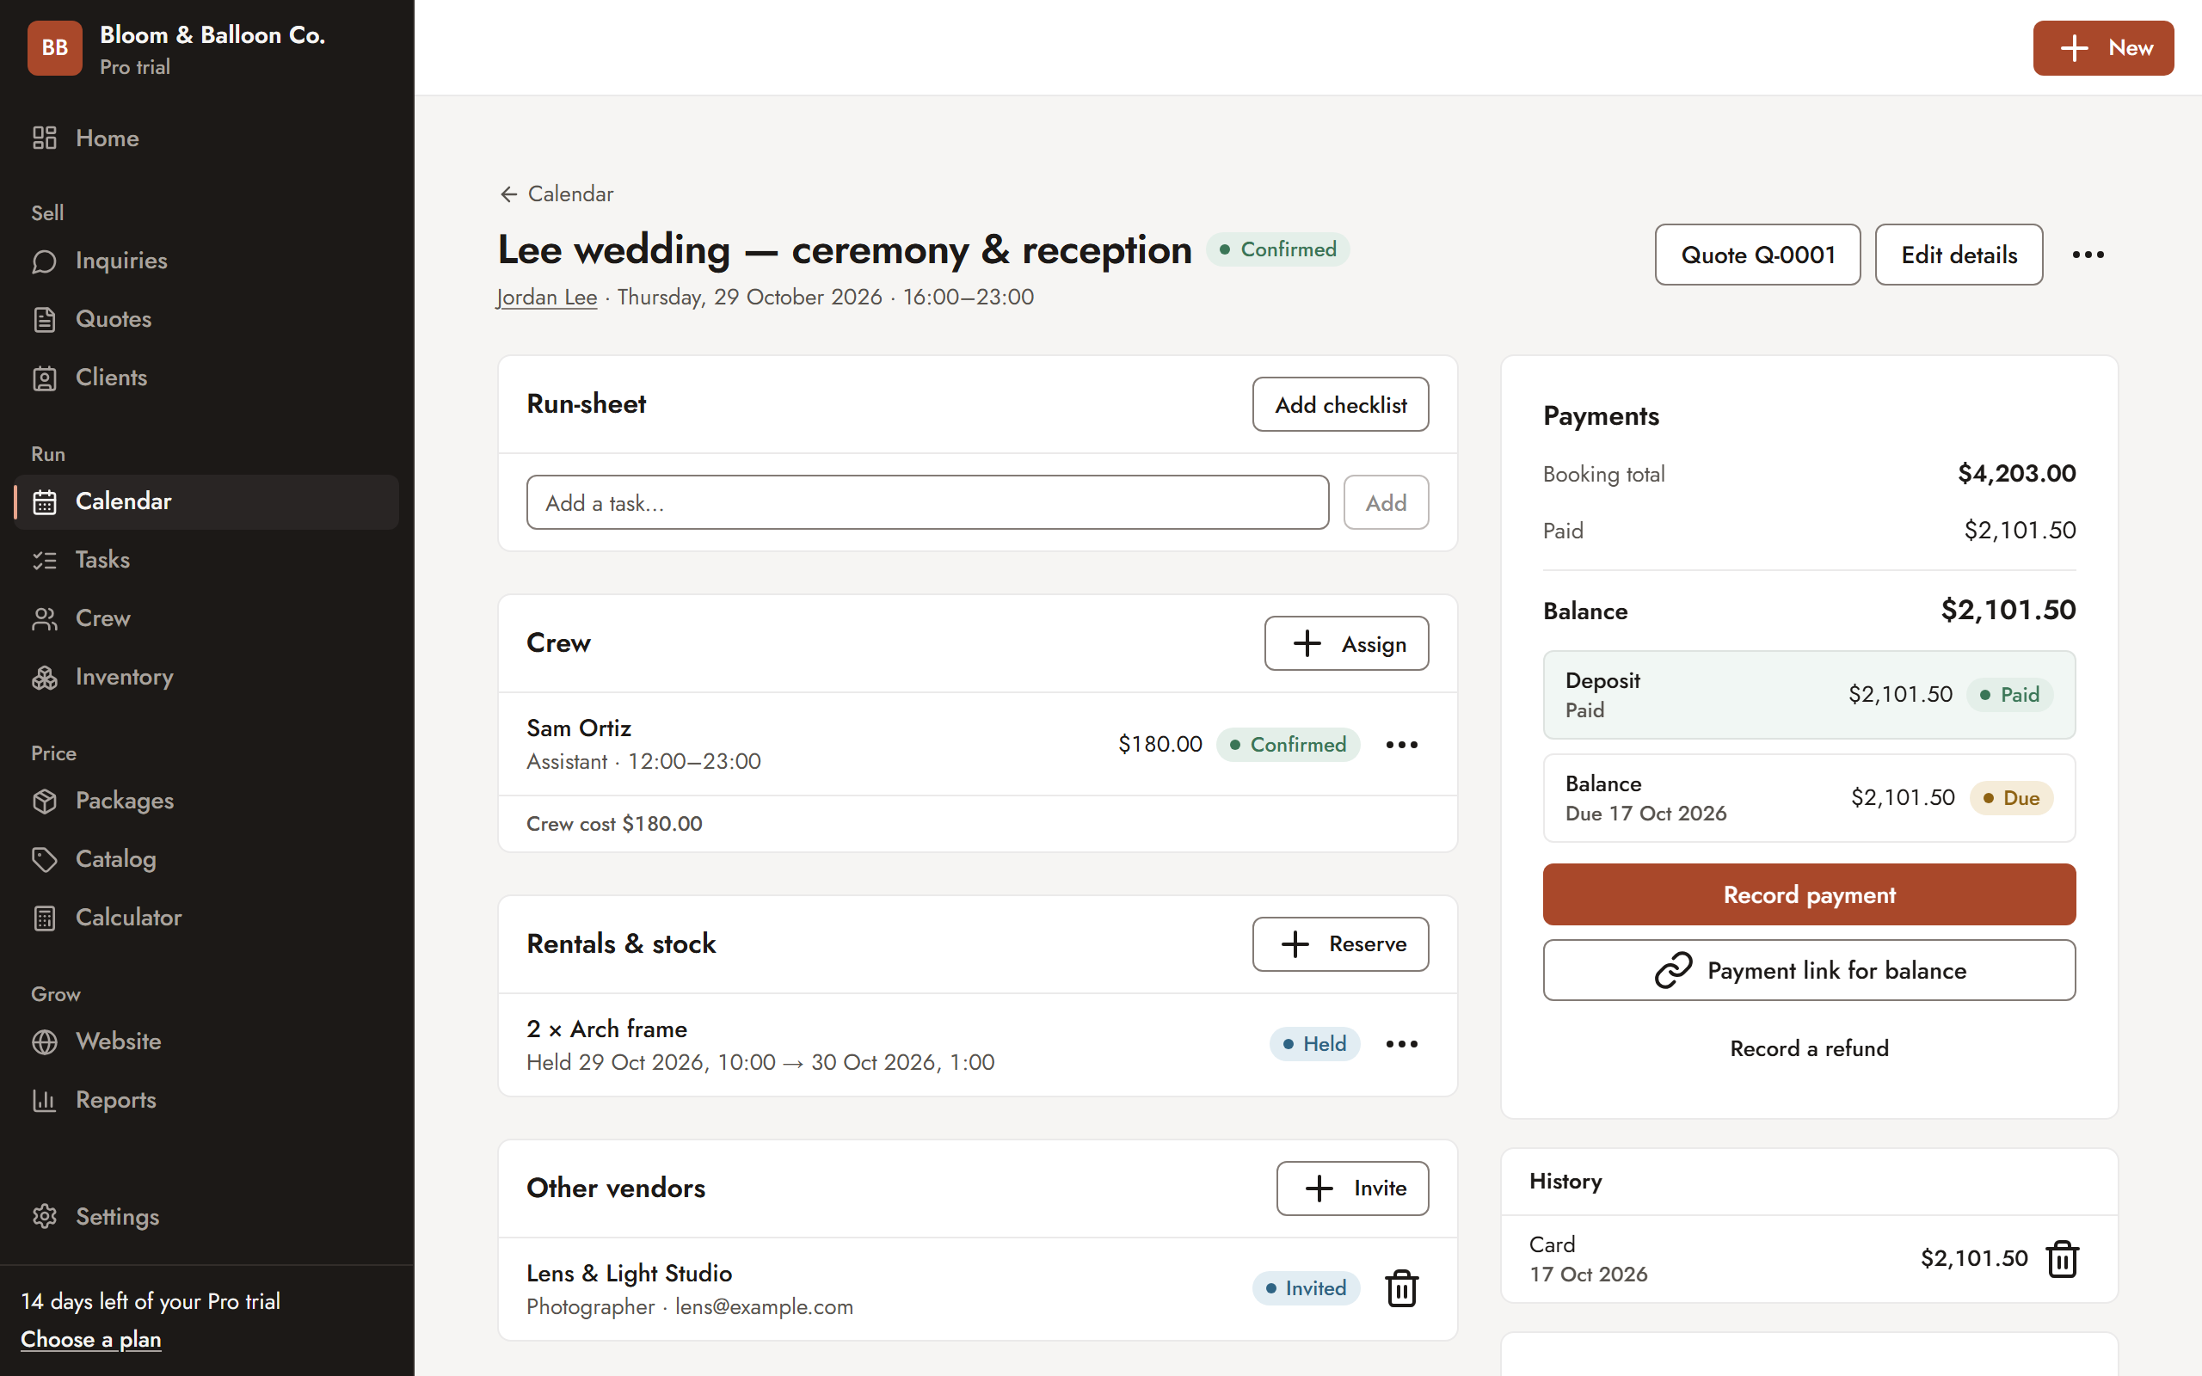Click Record payment

(1809, 894)
